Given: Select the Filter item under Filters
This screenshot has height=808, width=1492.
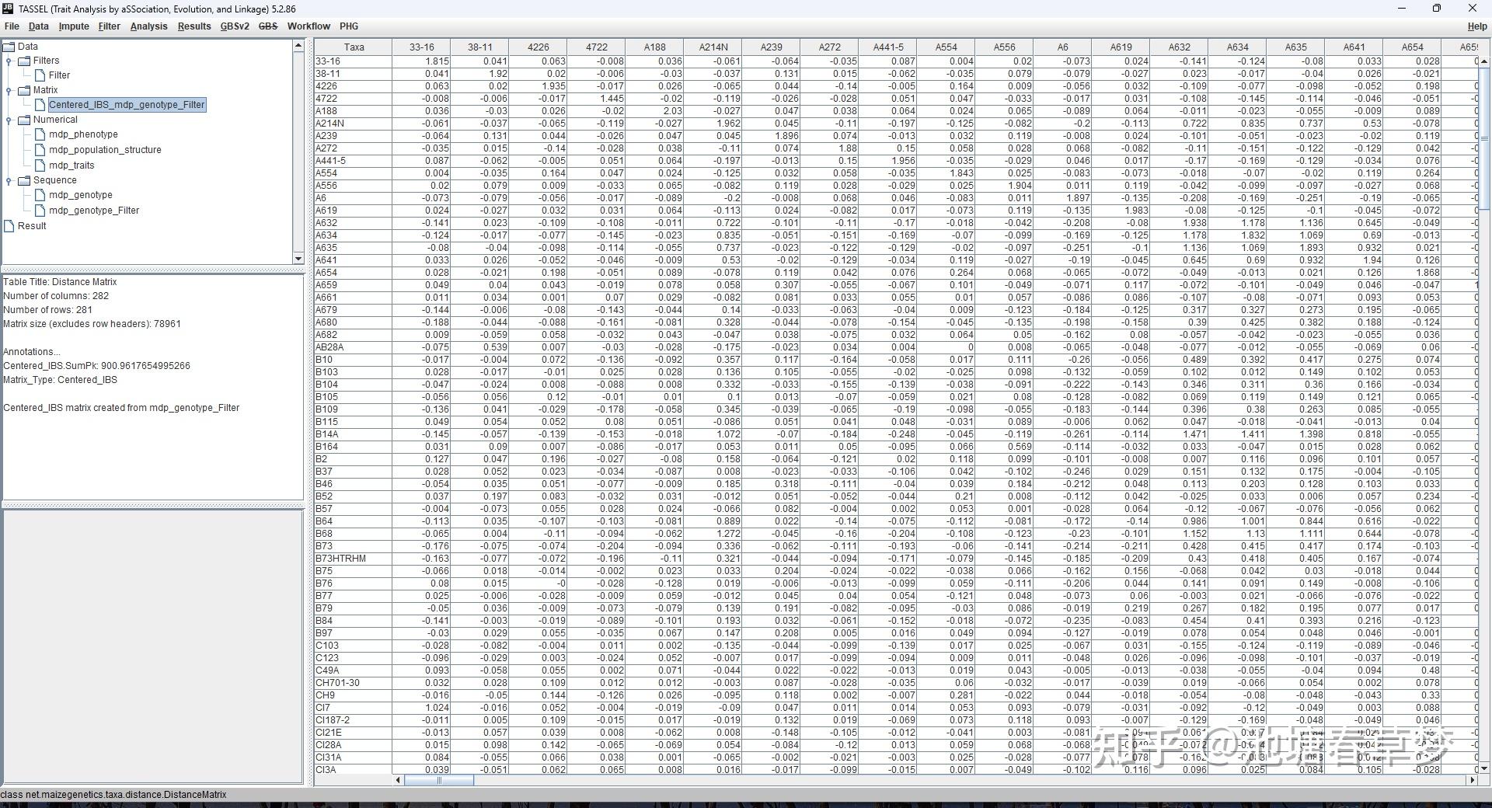Looking at the screenshot, I should [x=59, y=75].
